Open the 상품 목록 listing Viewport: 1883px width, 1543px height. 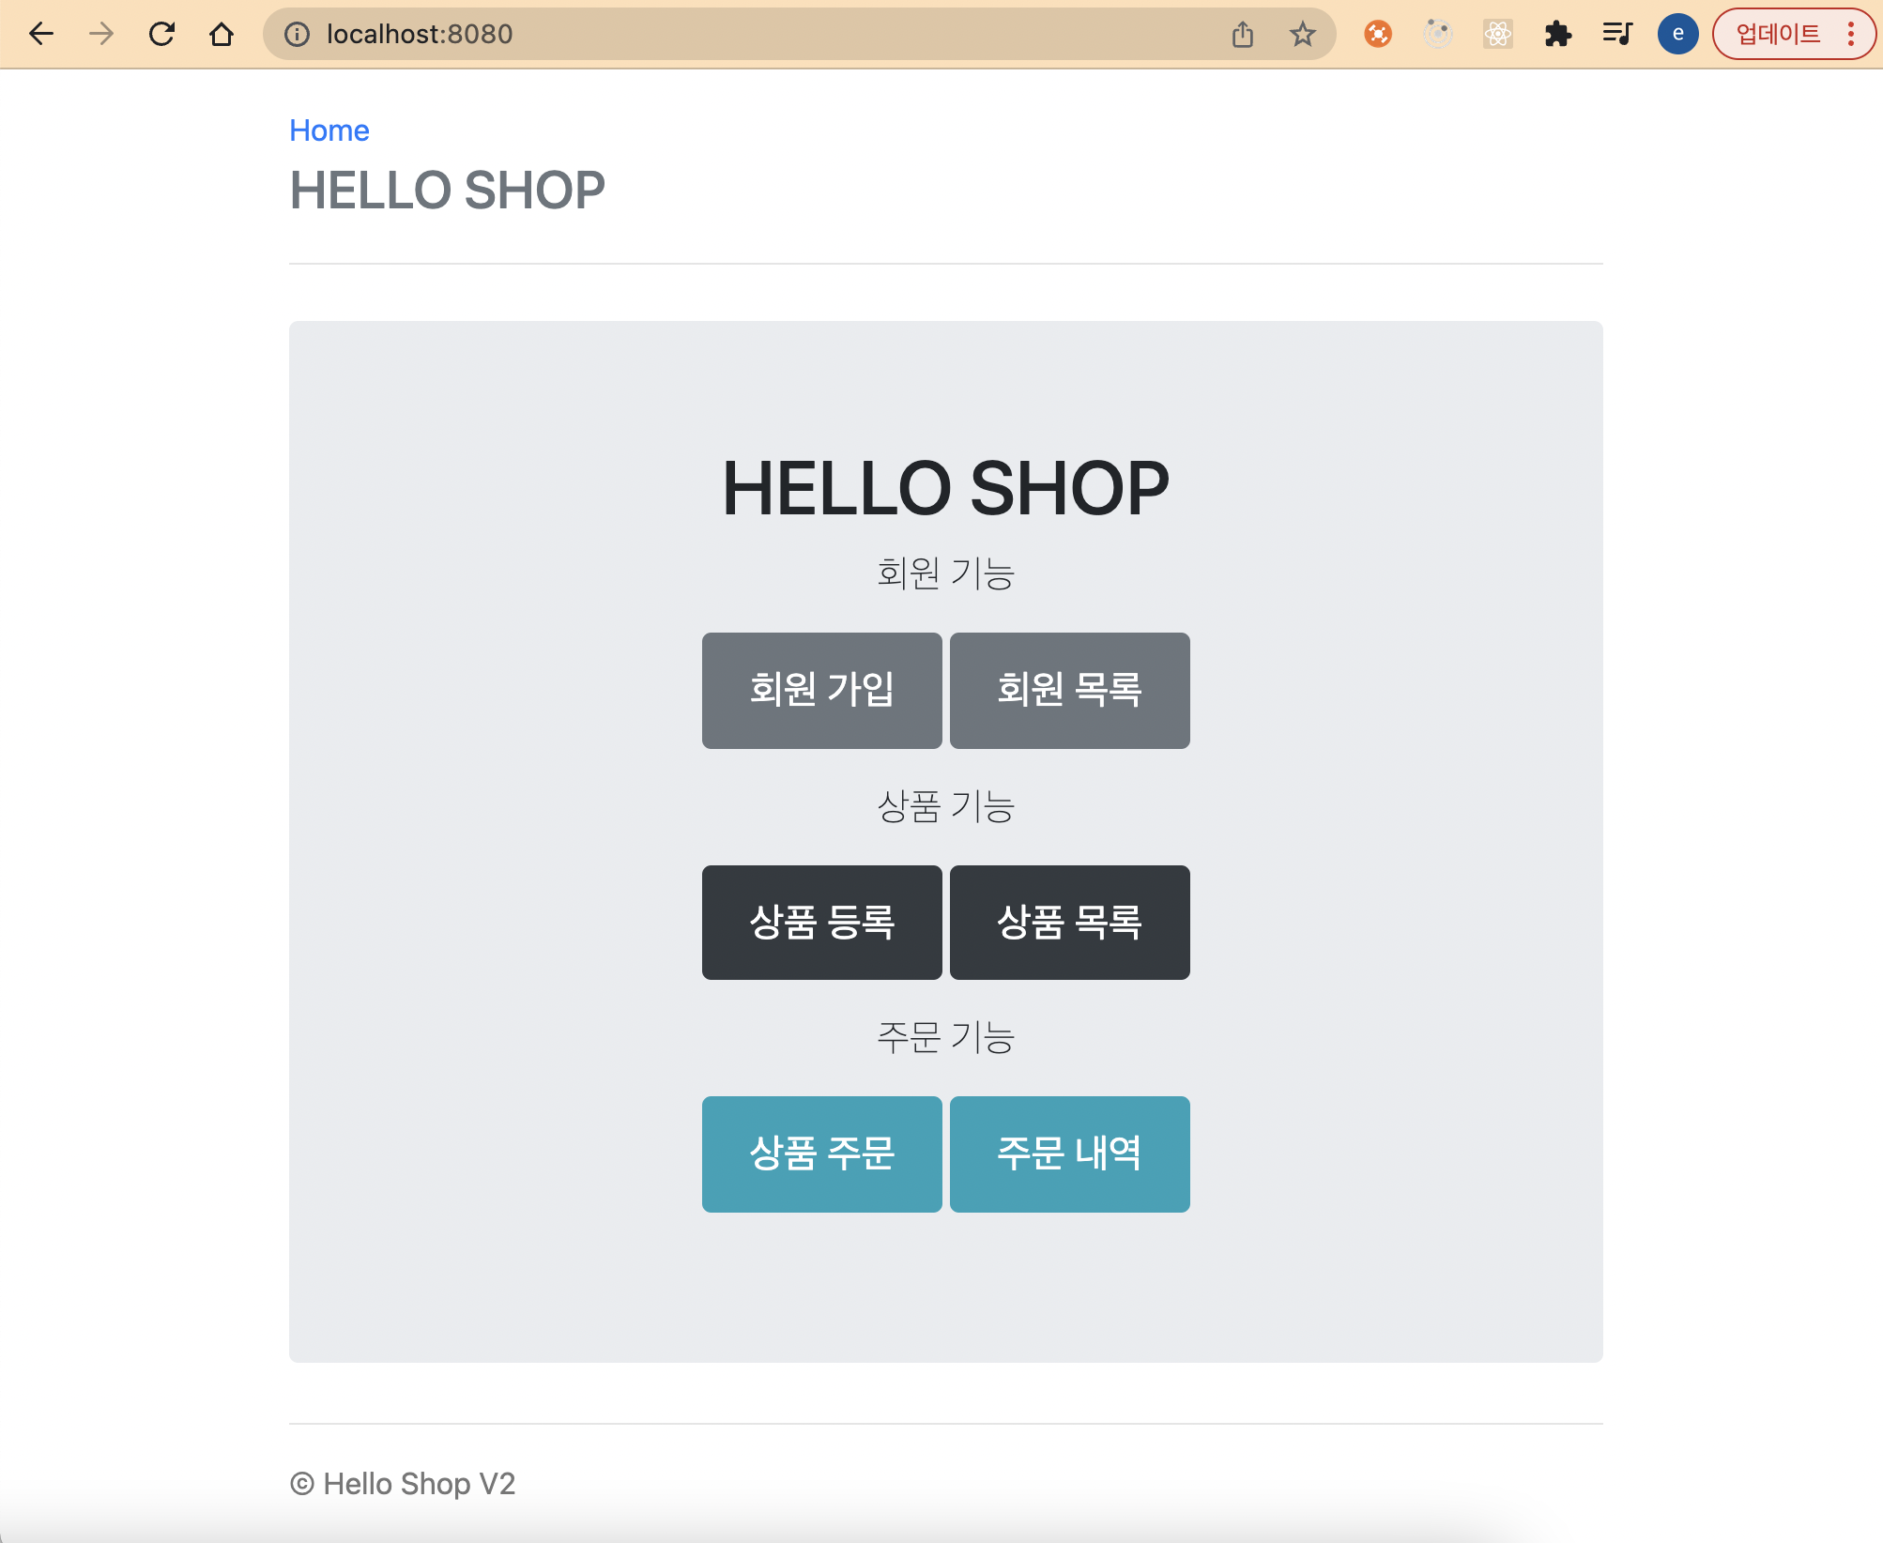pyautogui.click(x=1069, y=923)
